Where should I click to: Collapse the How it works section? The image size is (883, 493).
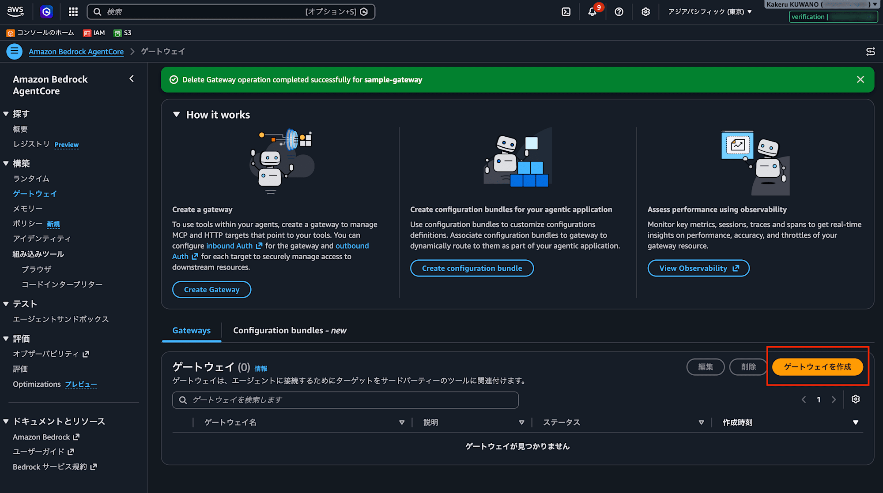[177, 115]
